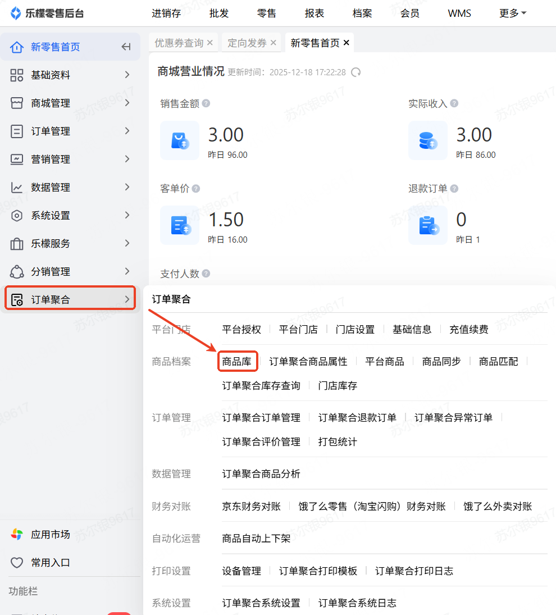
Task: Open the 会员 top menu
Action: point(410,13)
